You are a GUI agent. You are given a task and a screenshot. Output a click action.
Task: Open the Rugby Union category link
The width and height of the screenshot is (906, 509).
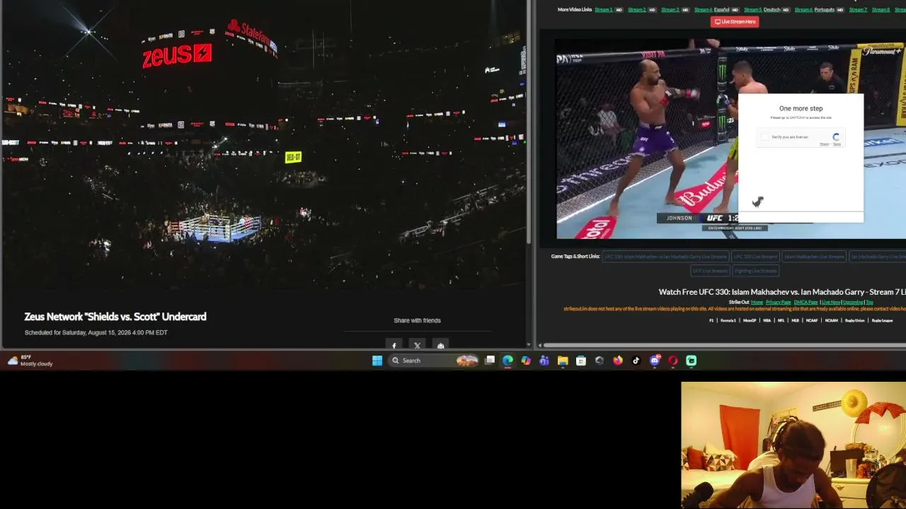click(854, 321)
